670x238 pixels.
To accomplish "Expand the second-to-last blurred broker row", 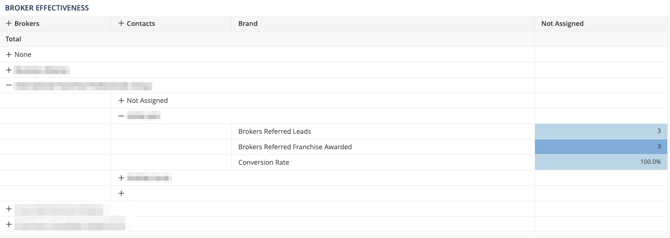I will point(9,209).
